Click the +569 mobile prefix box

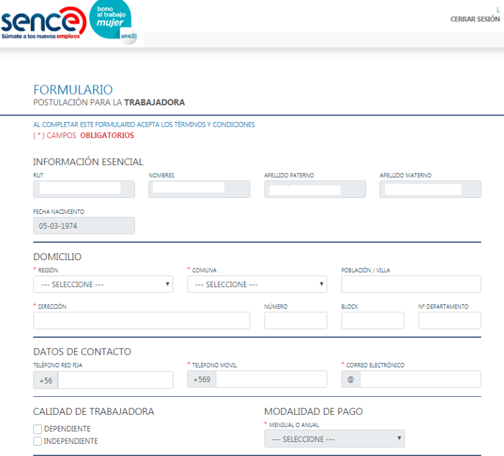coord(202,380)
